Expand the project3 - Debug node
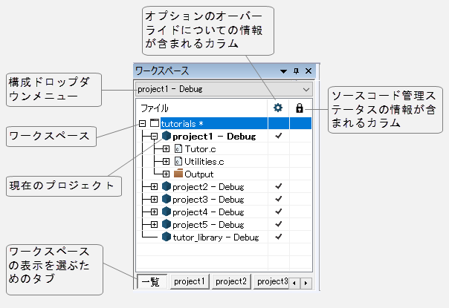449x308 pixels. pyautogui.click(x=154, y=200)
